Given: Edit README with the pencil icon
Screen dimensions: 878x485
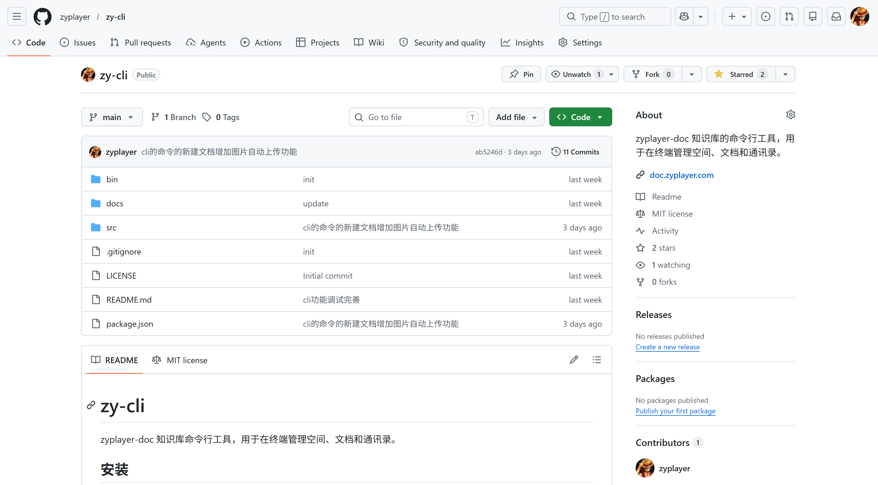Looking at the screenshot, I should (574, 360).
